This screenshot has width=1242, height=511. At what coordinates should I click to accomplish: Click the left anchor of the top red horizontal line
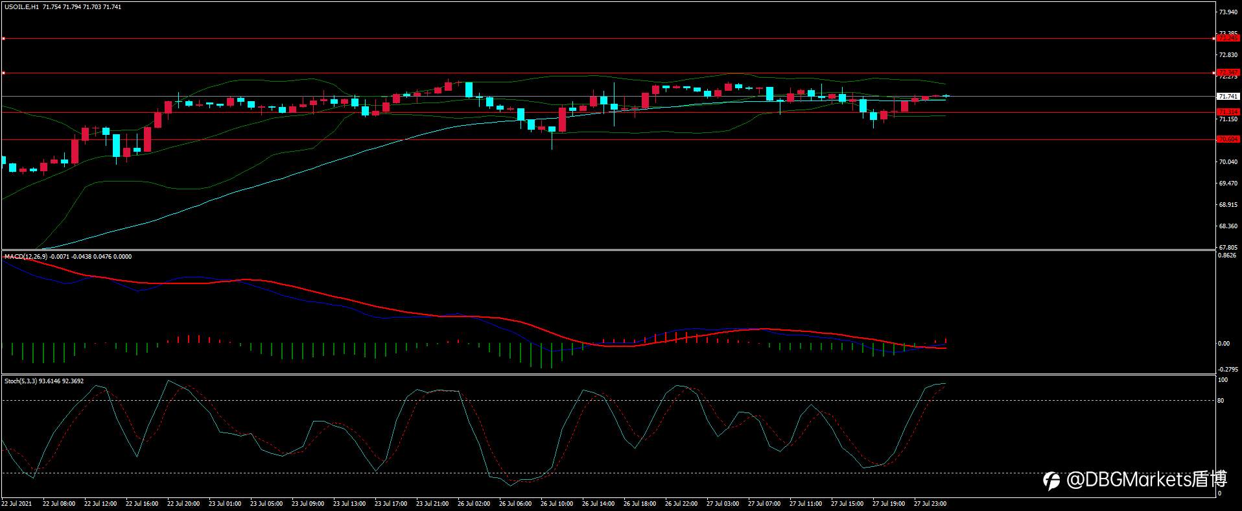click(x=3, y=38)
